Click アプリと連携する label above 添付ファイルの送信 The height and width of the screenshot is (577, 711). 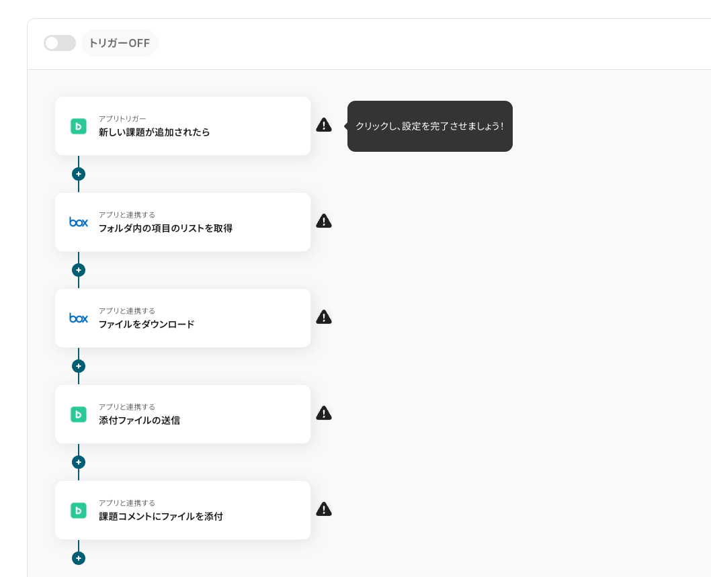click(127, 407)
